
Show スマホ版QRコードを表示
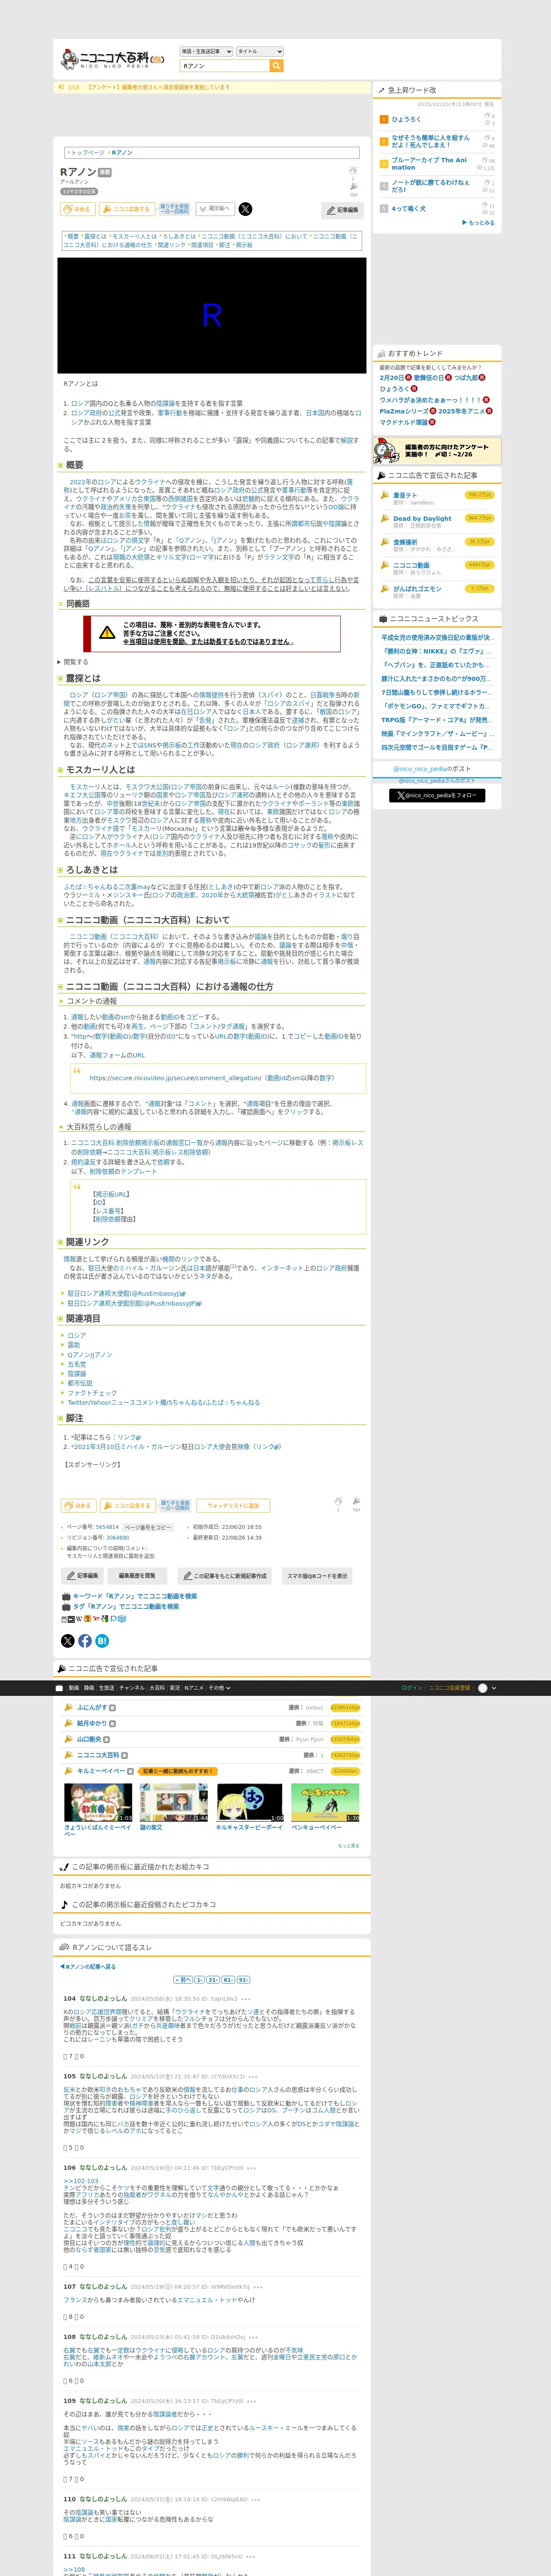317,1576
